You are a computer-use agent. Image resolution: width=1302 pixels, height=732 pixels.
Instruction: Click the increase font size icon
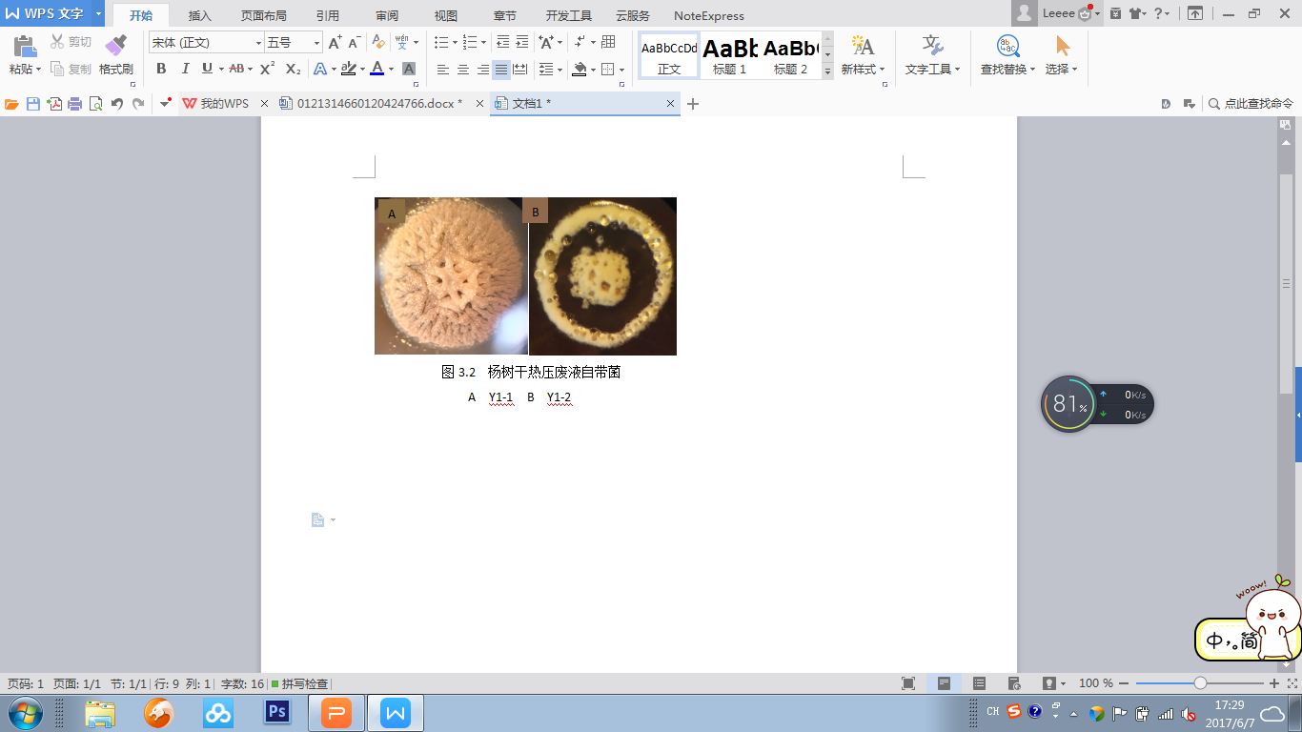click(335, 43)
